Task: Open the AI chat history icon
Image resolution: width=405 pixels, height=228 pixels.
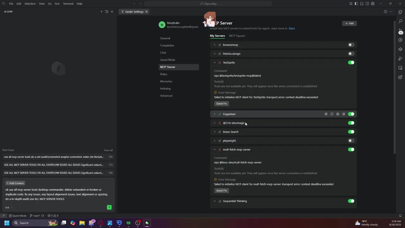Action: [x=107, y=12]
